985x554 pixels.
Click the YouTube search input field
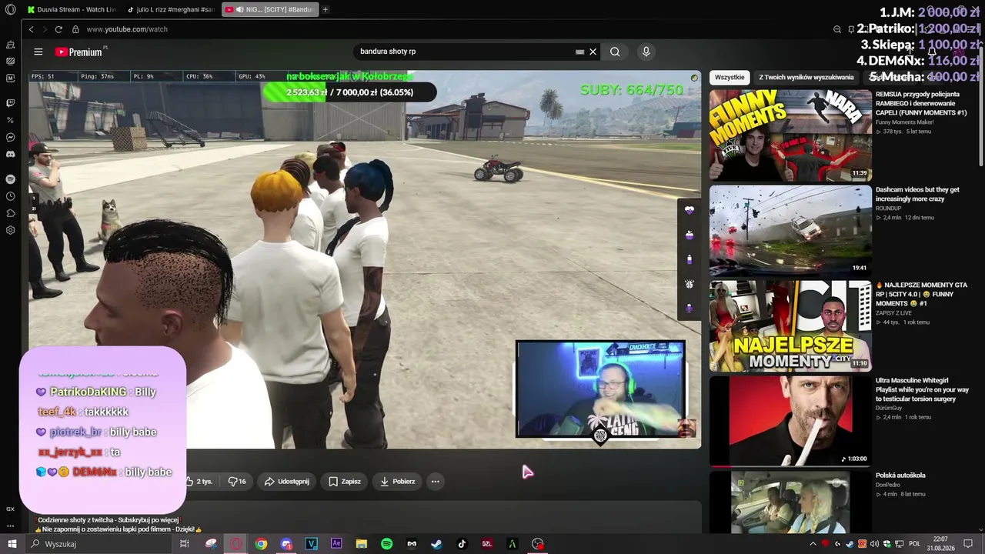click(466, 52)
